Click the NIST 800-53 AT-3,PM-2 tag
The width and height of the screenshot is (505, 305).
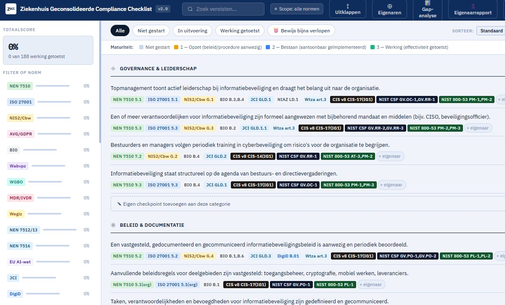point(348,156)
